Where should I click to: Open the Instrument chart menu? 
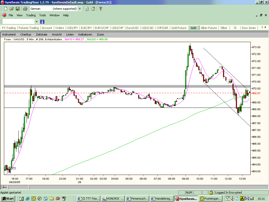coord(9,34)
